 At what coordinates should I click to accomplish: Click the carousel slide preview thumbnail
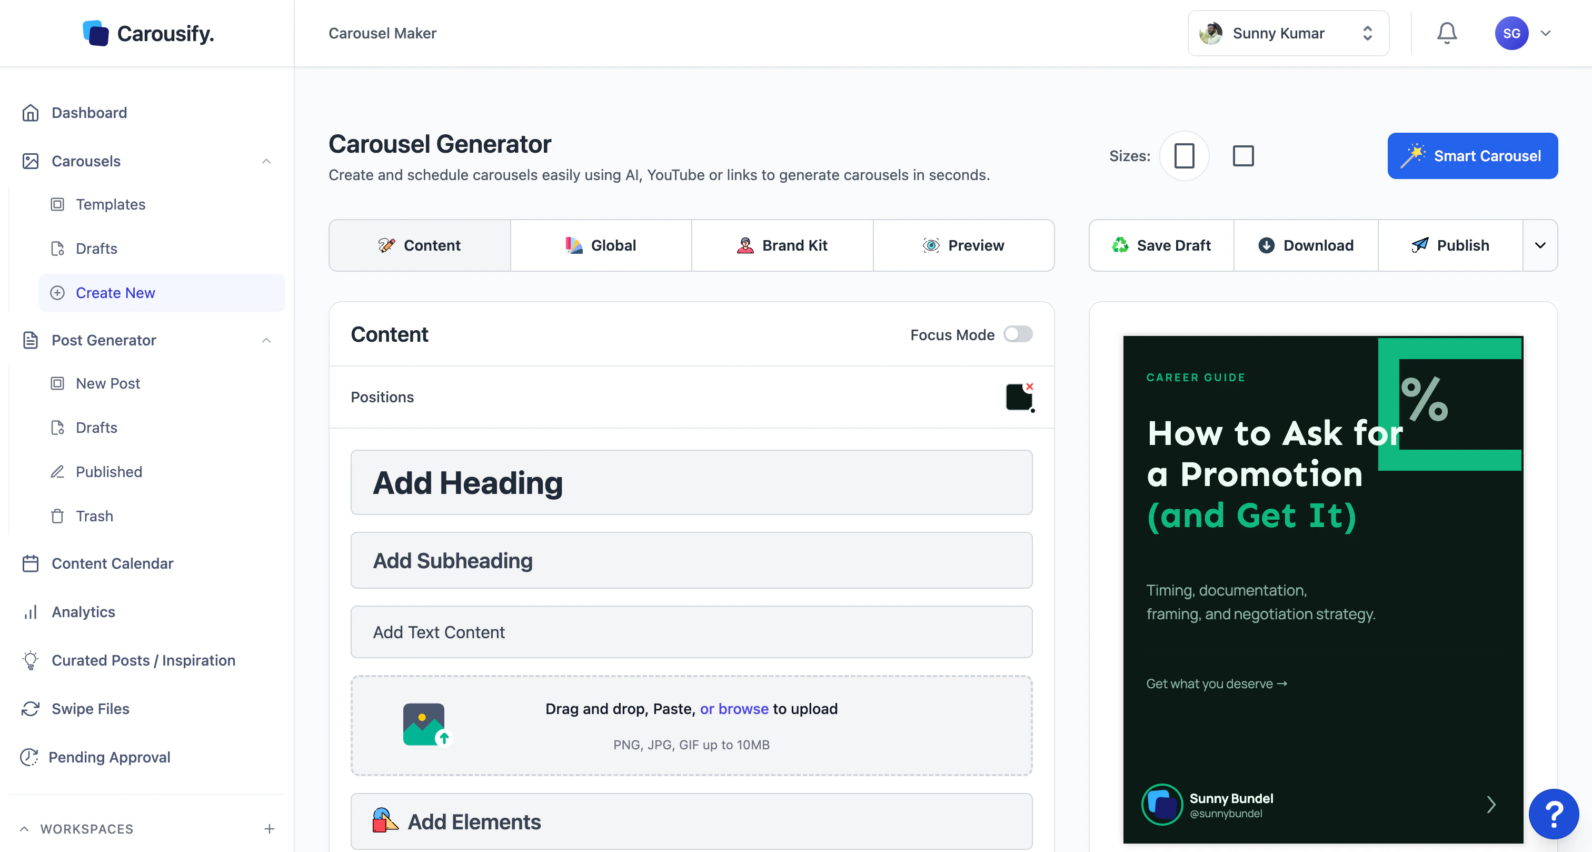[x=1323, y=589]
